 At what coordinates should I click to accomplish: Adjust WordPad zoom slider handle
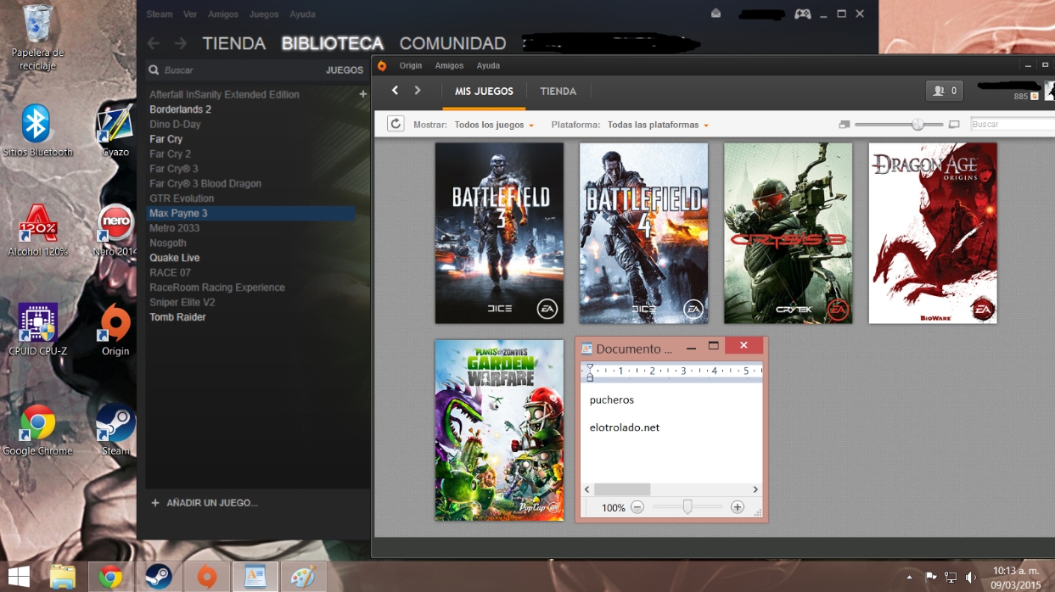(687, 507)
